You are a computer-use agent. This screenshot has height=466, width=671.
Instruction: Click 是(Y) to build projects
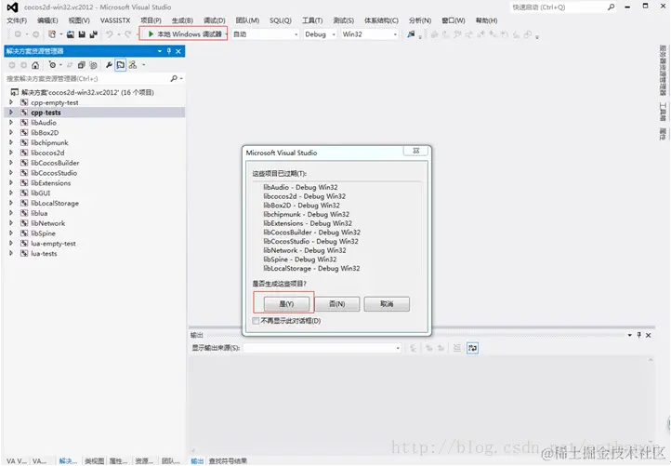point(286,303)
